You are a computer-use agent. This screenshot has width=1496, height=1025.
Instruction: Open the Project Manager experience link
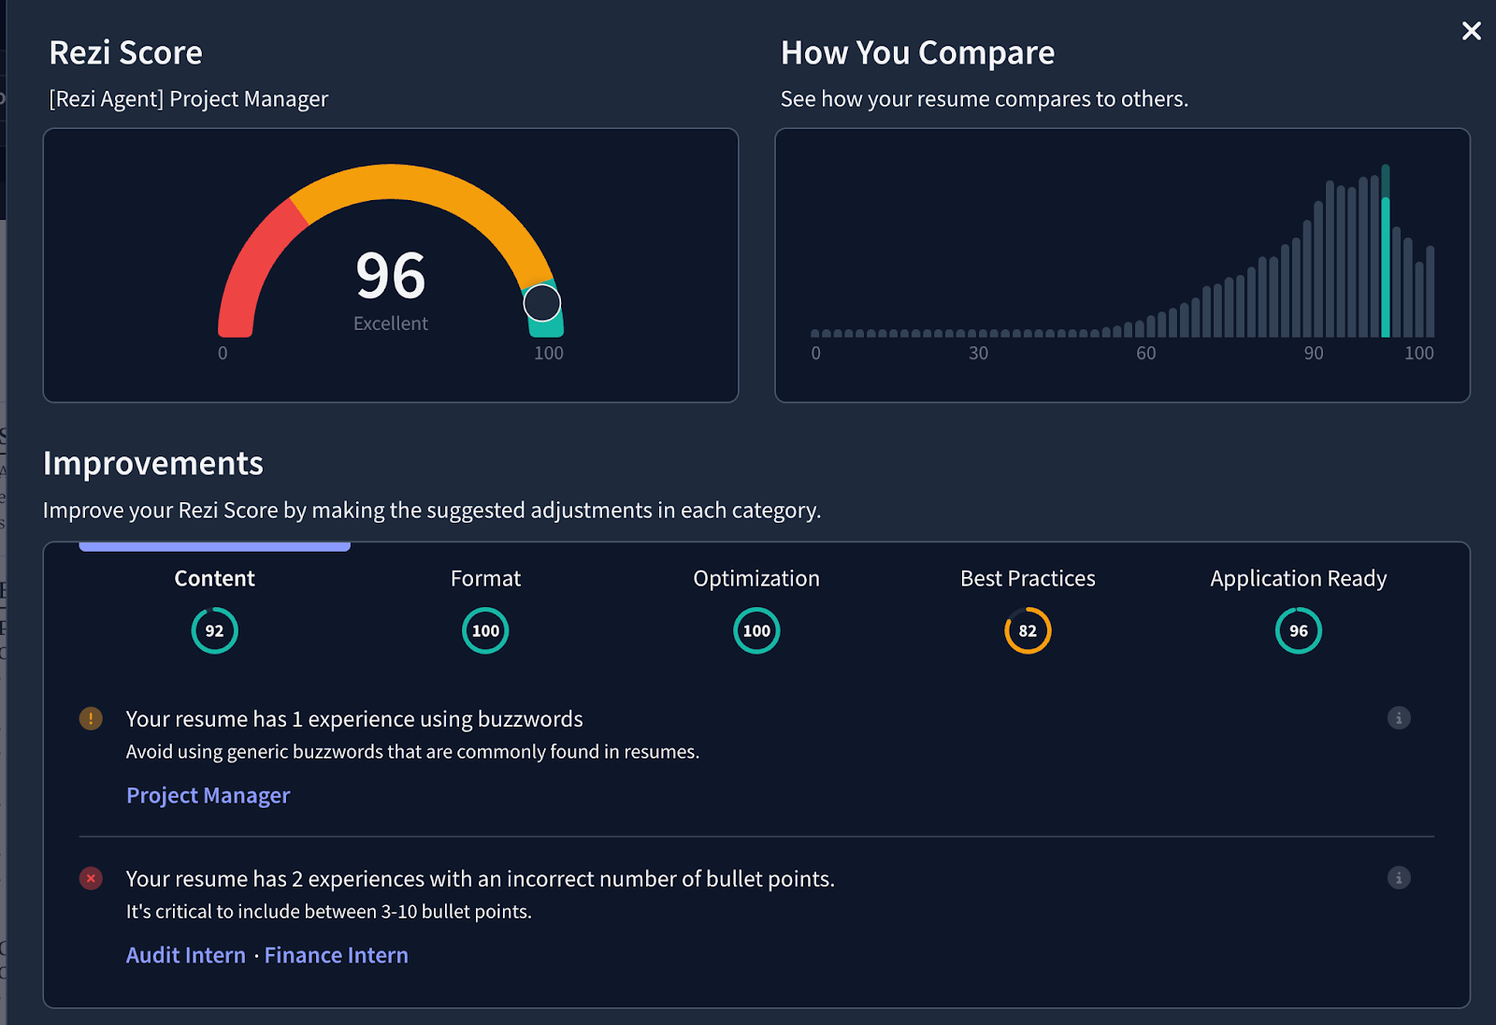[x=208, y=795]
